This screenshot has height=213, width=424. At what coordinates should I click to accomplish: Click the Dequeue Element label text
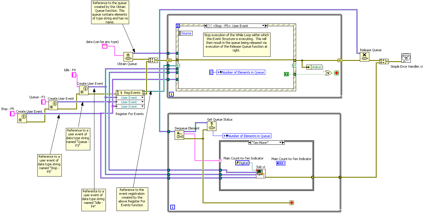pos(187,128)
